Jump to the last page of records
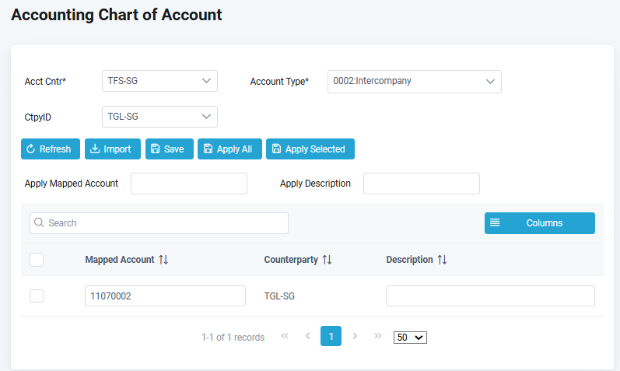The image size is (620, 371). tap(378, 336)
